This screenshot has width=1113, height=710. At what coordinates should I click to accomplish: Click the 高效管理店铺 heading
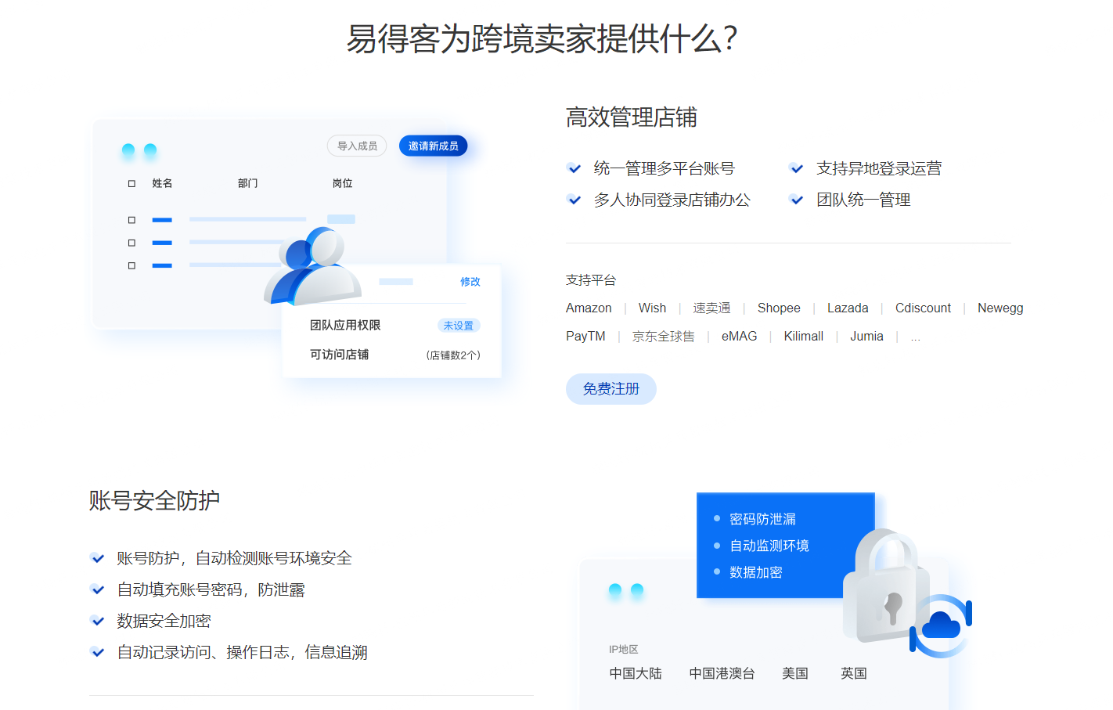[x=631, y=117]
